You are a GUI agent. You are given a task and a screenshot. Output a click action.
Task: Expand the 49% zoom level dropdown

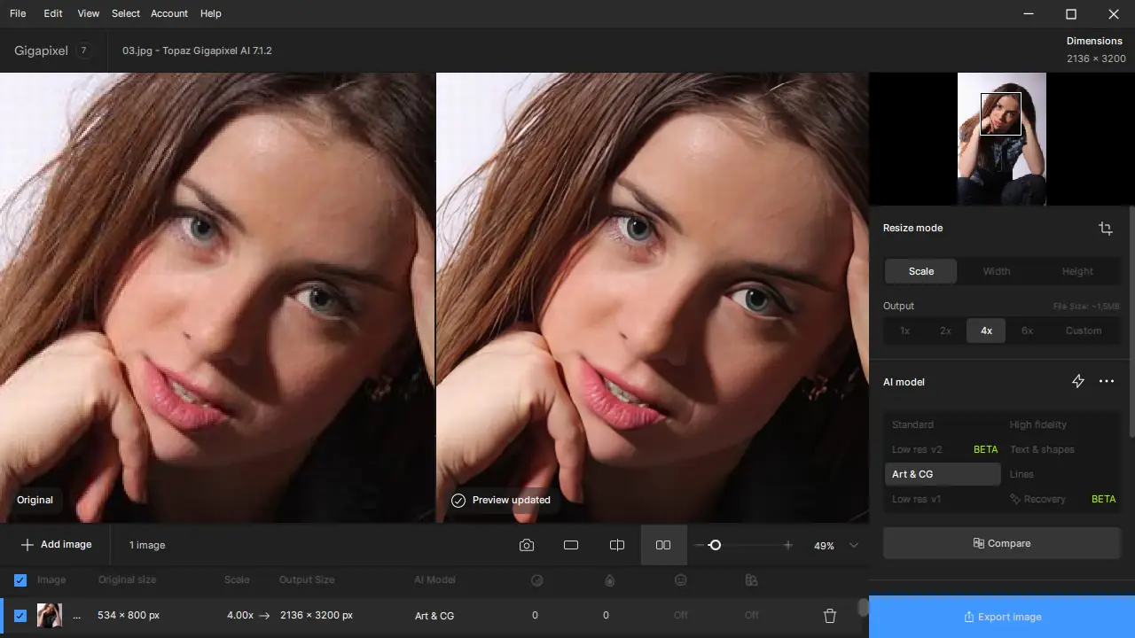coord(854,546)
